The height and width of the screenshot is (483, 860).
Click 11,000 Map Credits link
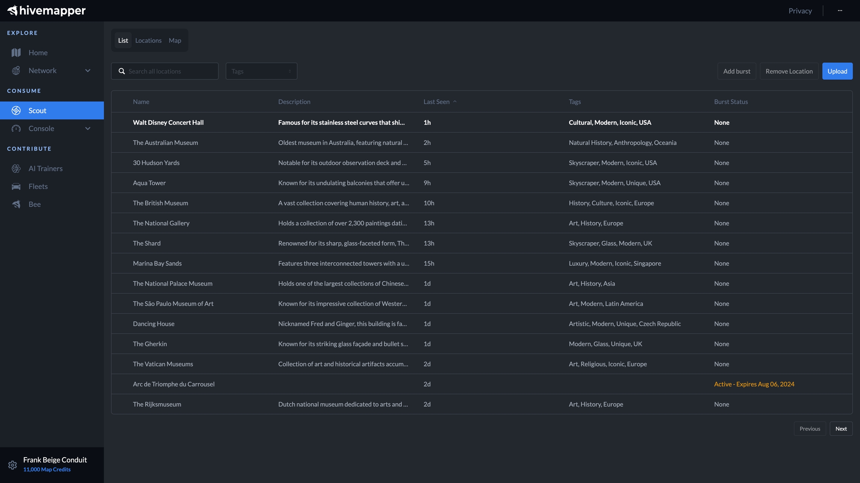coord(47,469)
